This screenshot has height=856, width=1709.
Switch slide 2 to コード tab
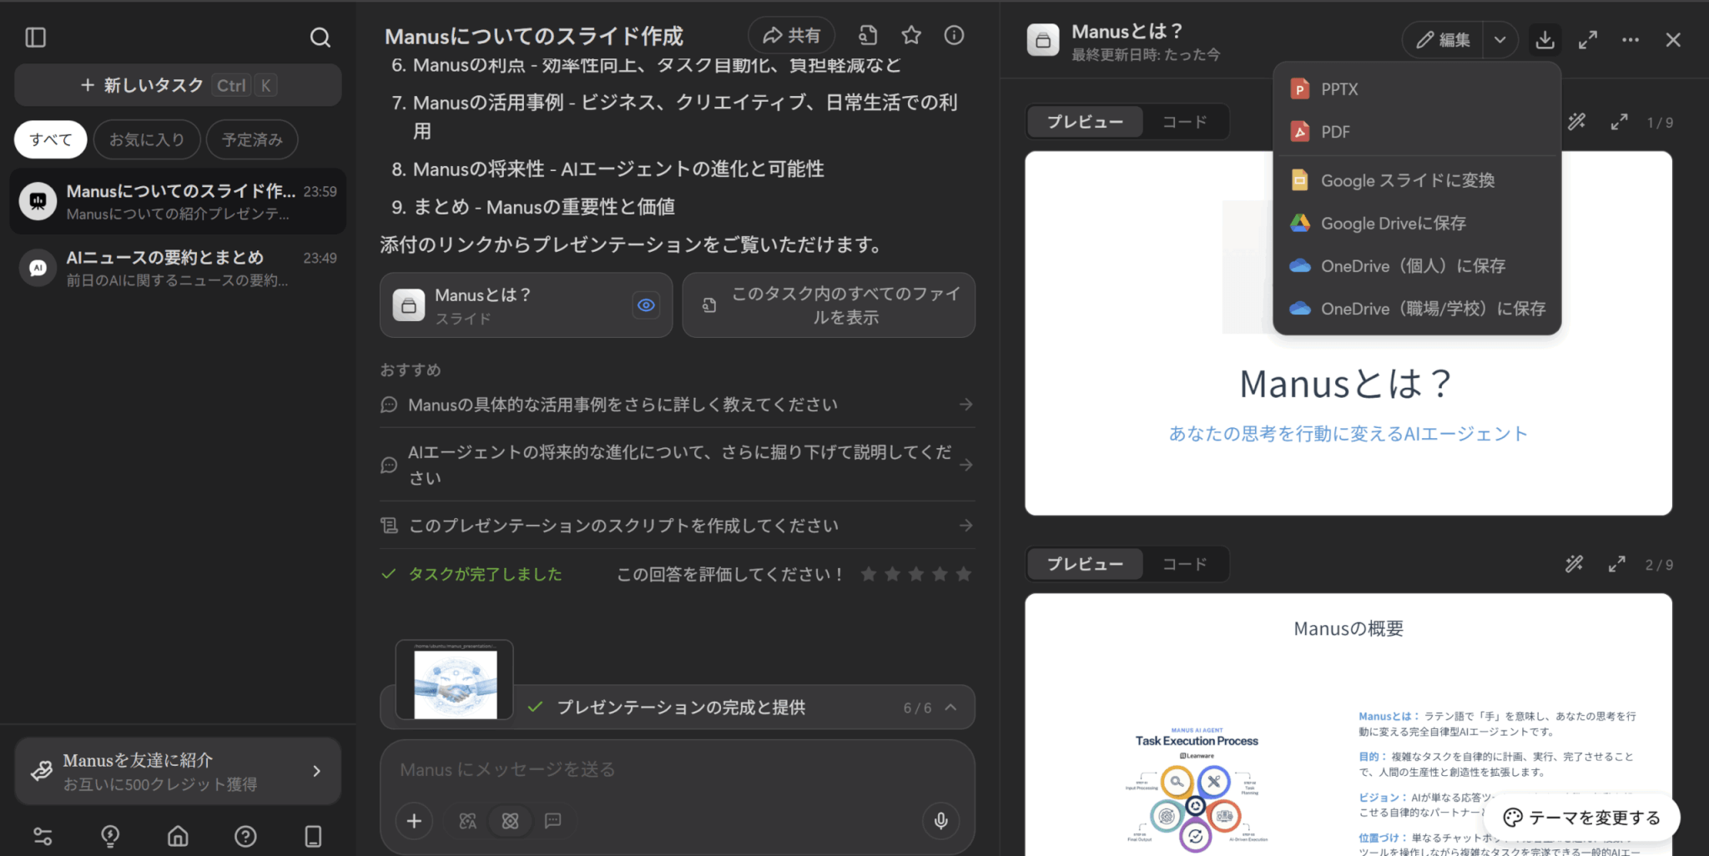tap(1185, 564)
